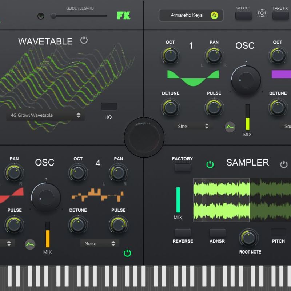Click the Armaretto Keys preset name

click(187, 15)
